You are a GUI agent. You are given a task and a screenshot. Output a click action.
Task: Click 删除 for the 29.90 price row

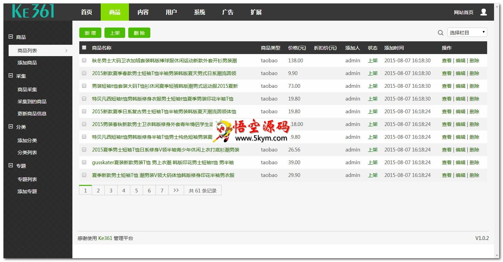474,175
